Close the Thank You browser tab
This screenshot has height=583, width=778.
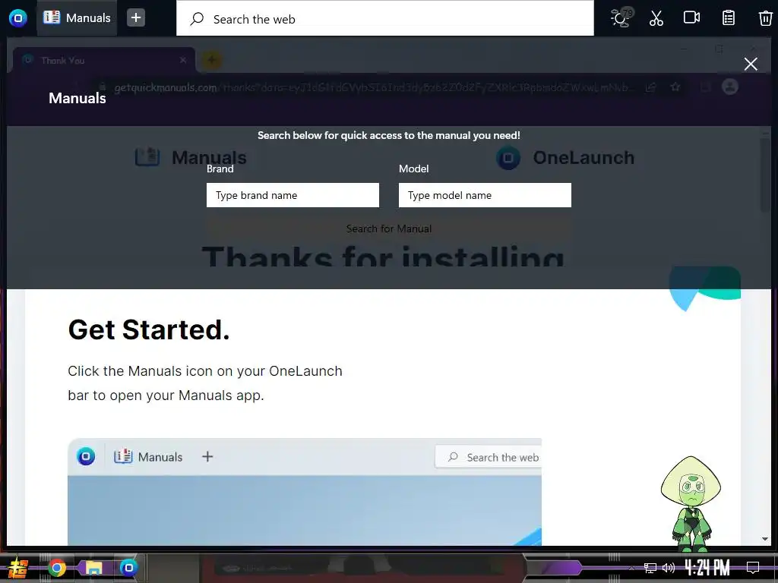coord(183,60)
